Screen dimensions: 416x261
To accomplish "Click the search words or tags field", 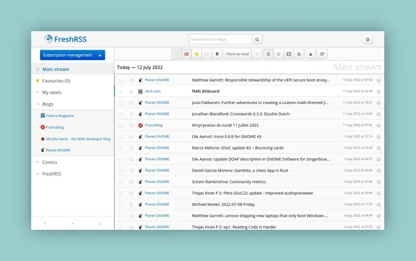I will (220, 40).
